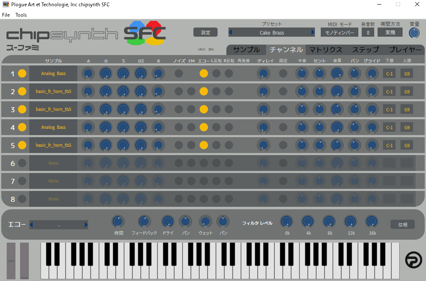
Task: Open the File menu
Action: (6, 15)
